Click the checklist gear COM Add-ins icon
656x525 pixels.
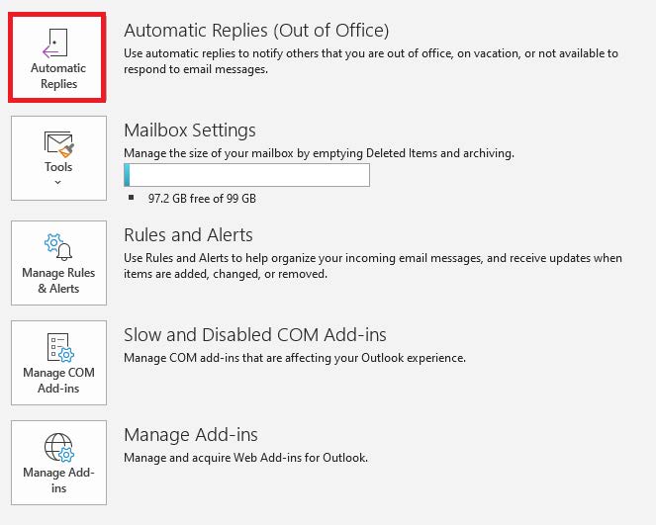pyautogui.click(x=60, y=347)
